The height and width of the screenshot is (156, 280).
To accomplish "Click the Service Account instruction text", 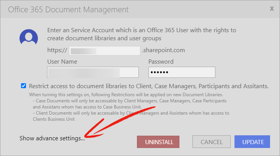I will [142, 34].
